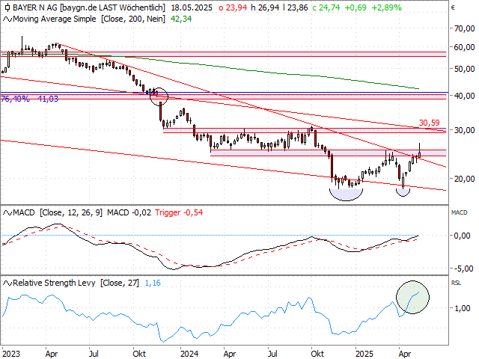Click the euro currency symbol on price axis
This screenshot has width=479, height=359.
(x=453, y=7)
